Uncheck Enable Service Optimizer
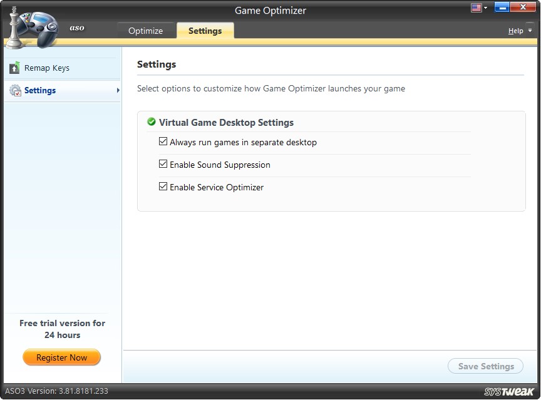The height and width of the screenshot is (400, 541). 163,187
